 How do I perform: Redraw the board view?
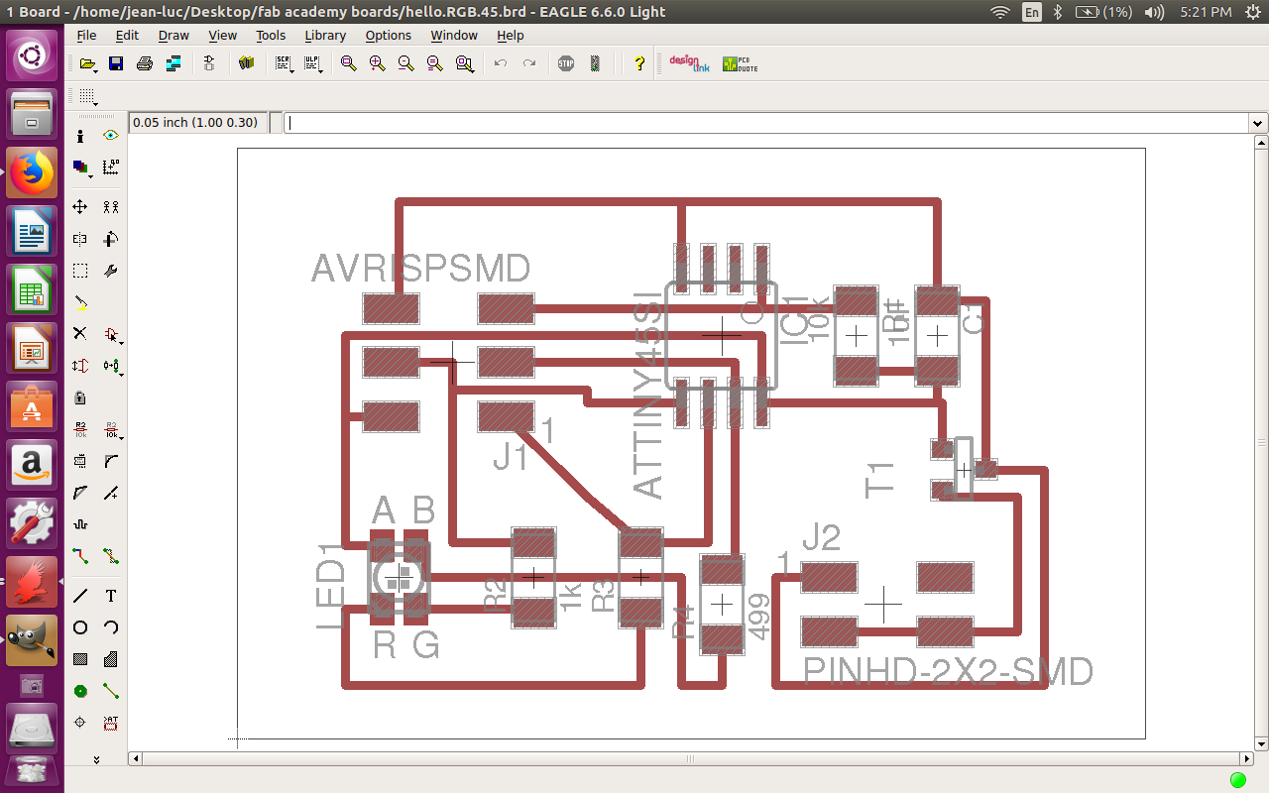434,63
